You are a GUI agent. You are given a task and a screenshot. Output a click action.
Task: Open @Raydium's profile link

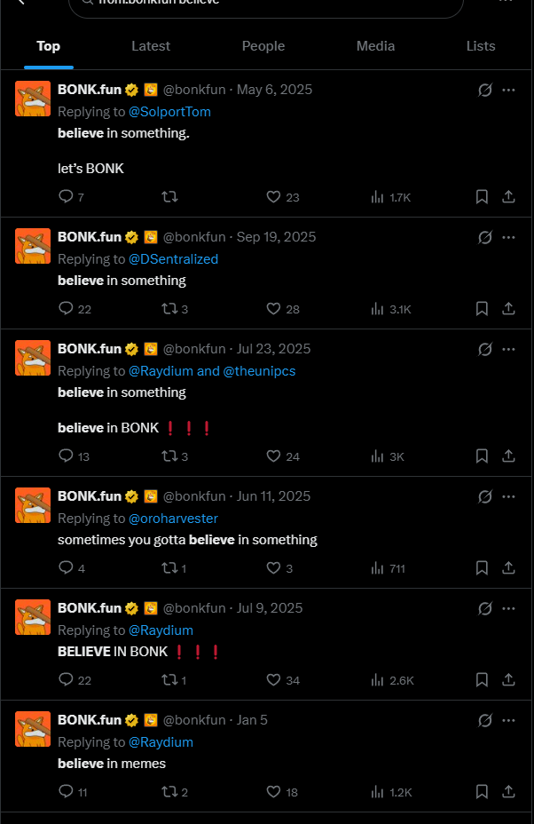(161, 630)
